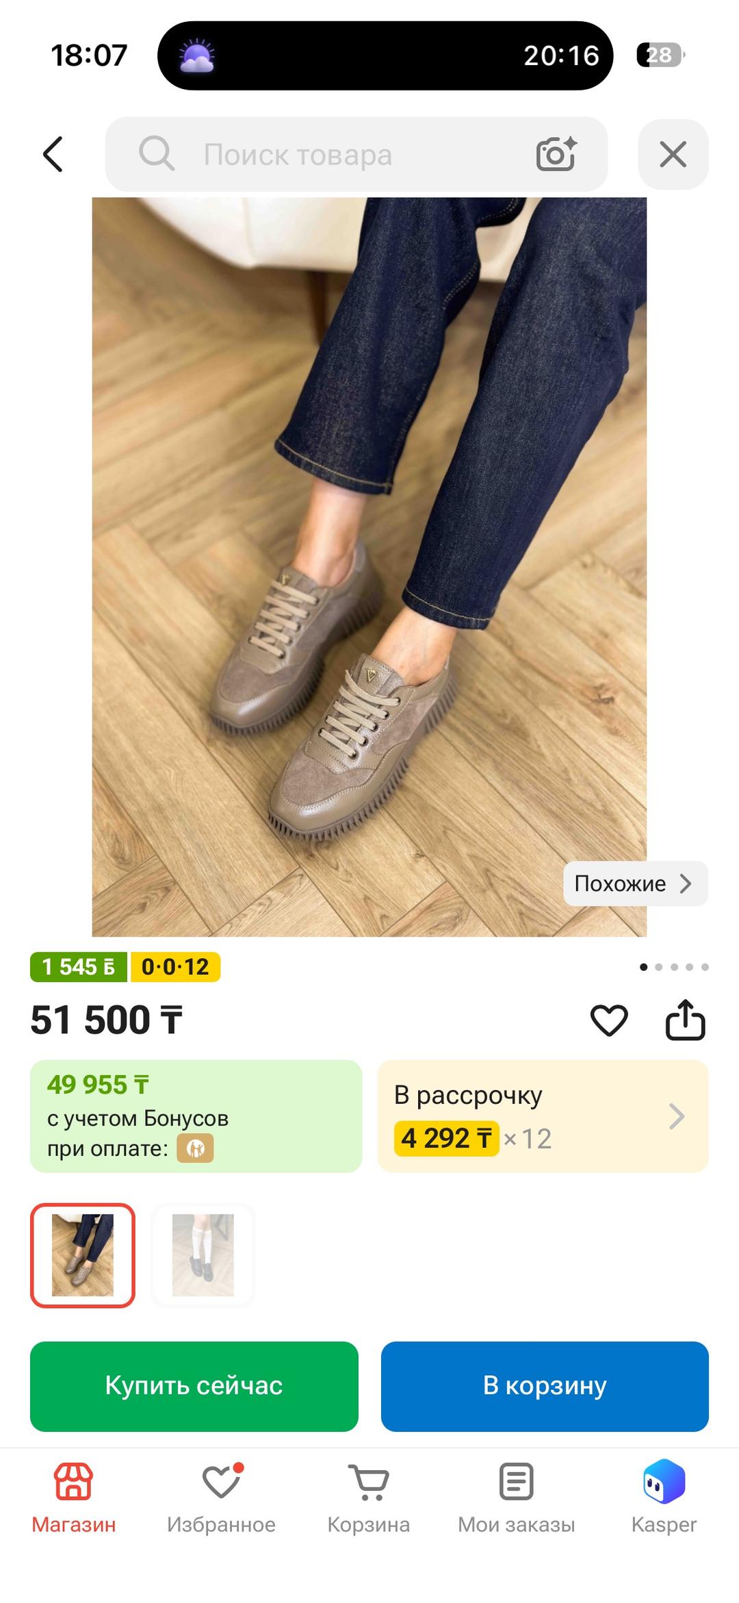
Task: Open Kasper assistant icon
Action: click(664, 1481)
